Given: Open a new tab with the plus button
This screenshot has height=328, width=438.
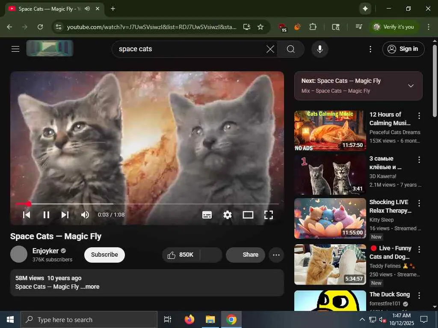Looking at the screenshot, I should (113, 9).
